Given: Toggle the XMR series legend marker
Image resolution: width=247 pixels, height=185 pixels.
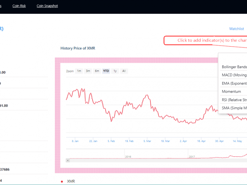Looking at the screenshot, I should tap(62, 181).
